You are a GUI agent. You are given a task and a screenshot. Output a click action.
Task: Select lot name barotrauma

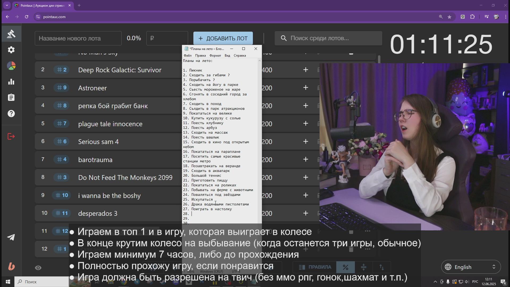tap(95, 160)
